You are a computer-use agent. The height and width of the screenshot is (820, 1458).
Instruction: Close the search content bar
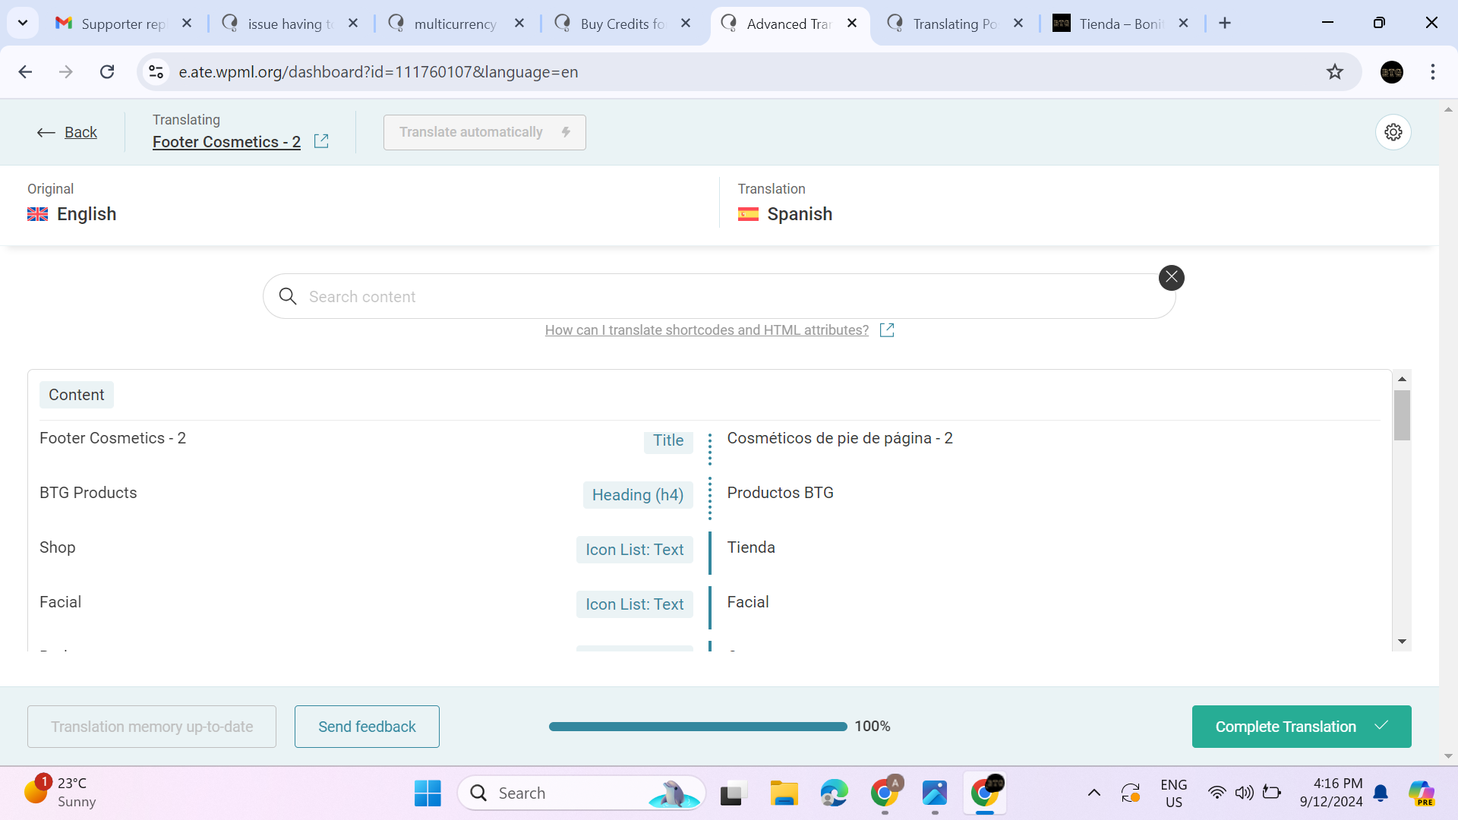[1171, 278]
